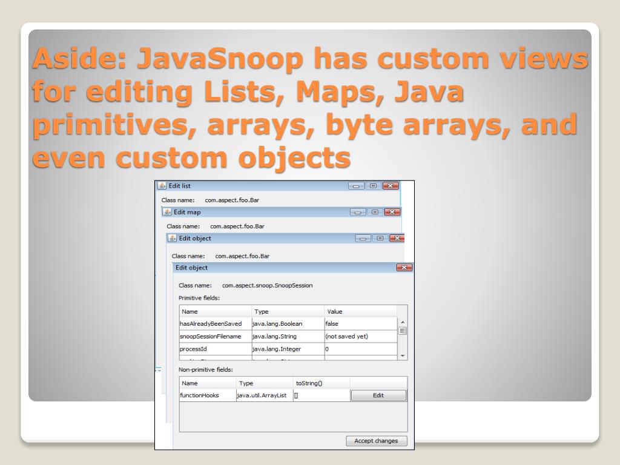This screenshot has width=620, height=465.
Task: Click the class name com.aspect.snoop.SnoopSession
Action: [267, 286]
